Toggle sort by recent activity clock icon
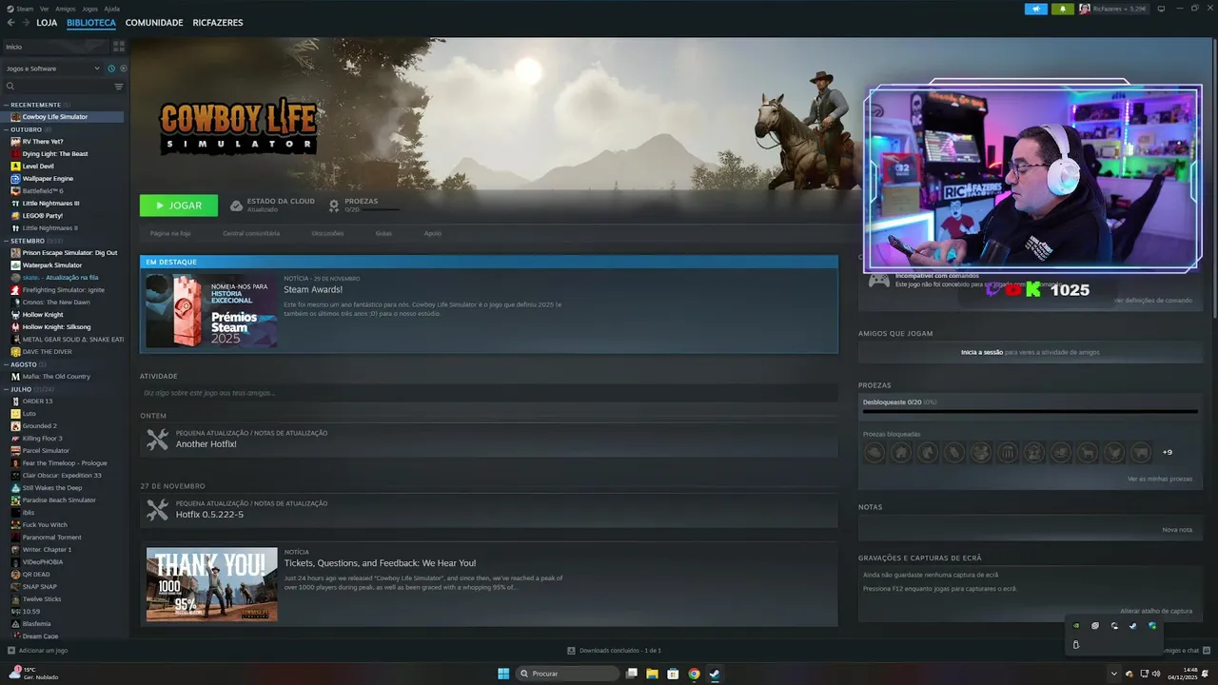 tap(111, 68)
